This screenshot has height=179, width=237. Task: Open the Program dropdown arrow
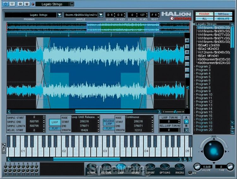tap(59, 15)
